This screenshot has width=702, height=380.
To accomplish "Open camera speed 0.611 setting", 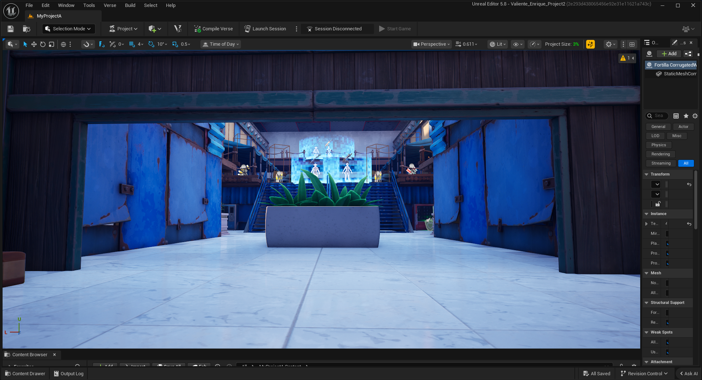I will [x=467, y=44].
